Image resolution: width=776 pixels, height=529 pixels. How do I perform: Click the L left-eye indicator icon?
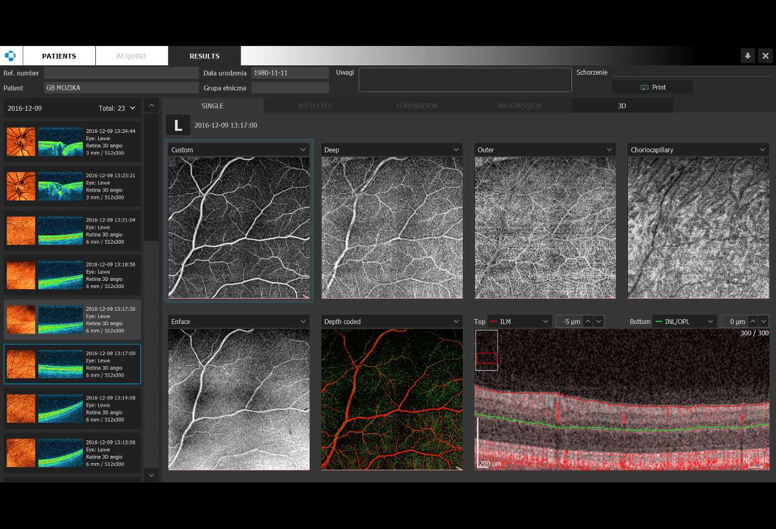[178, 125]
